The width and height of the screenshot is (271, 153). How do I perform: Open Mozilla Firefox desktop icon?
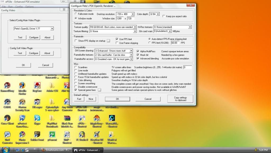[22, 88]
